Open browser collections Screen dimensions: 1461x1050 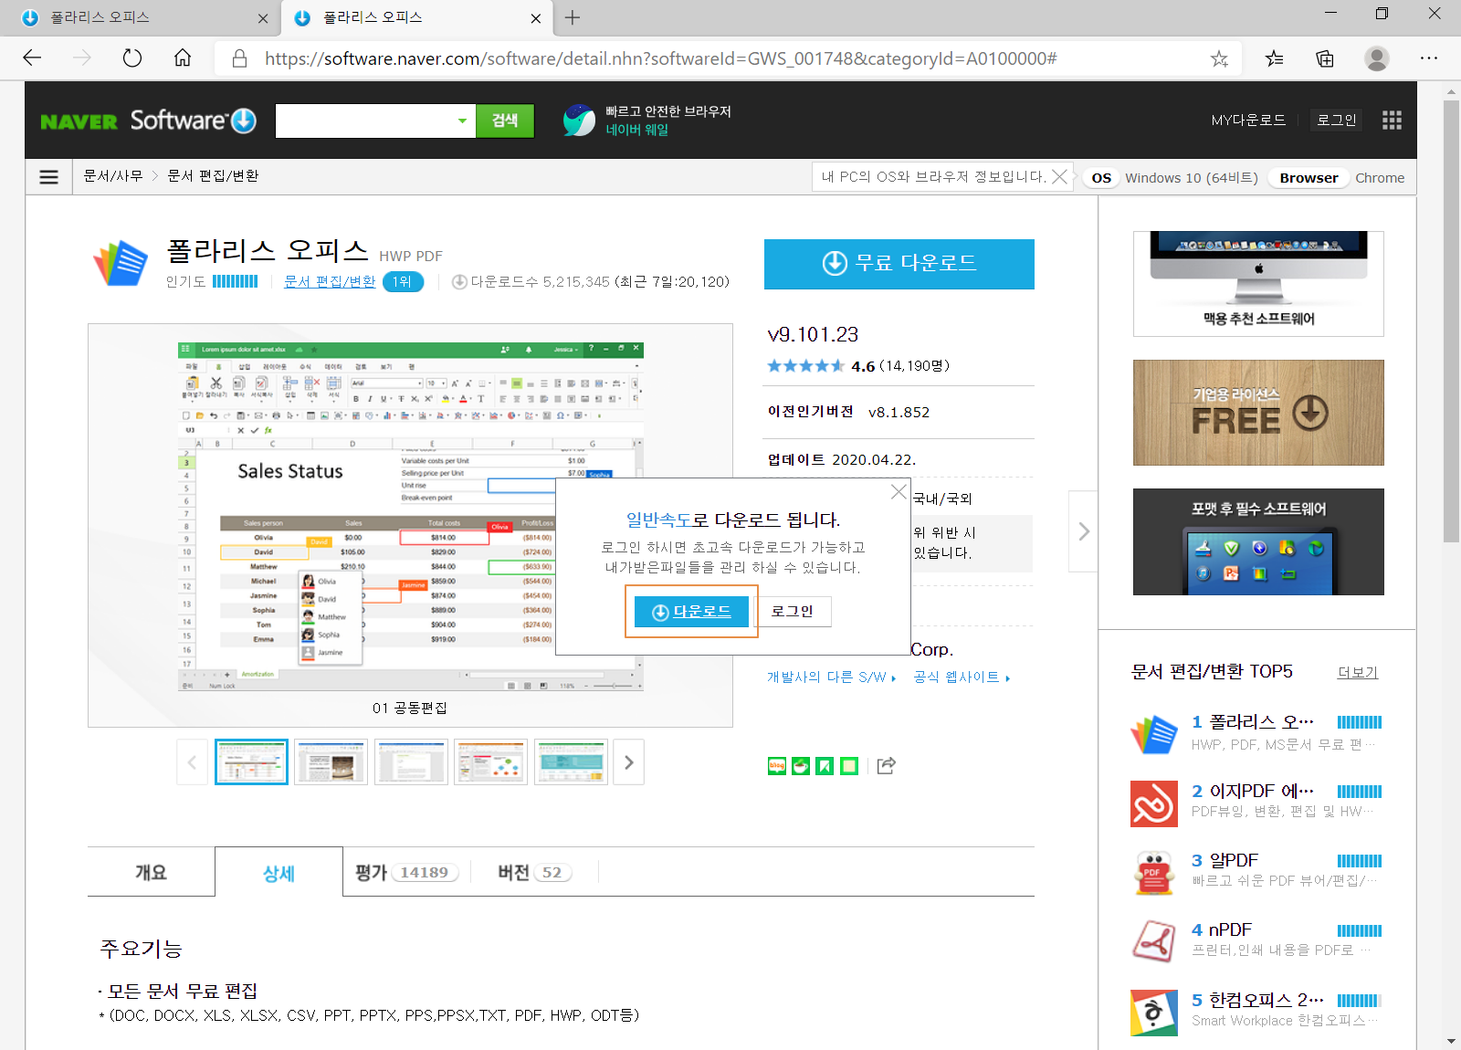click(1325, 58)
